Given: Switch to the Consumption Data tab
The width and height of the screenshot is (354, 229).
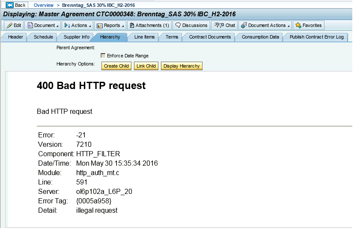Looking at the screenshot, I should (260, 37).
